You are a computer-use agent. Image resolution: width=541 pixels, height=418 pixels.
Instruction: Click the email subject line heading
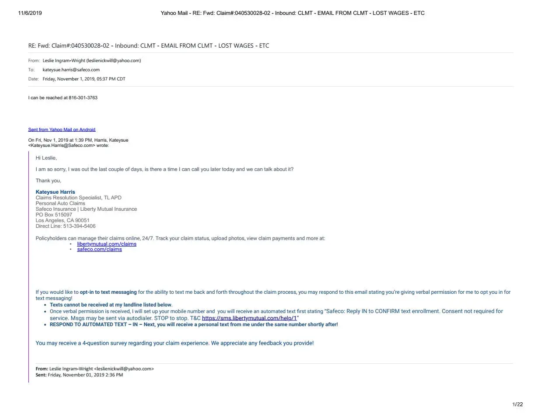[149, 45]
